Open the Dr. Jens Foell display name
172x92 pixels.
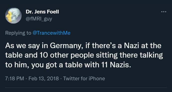coord(42,12)
